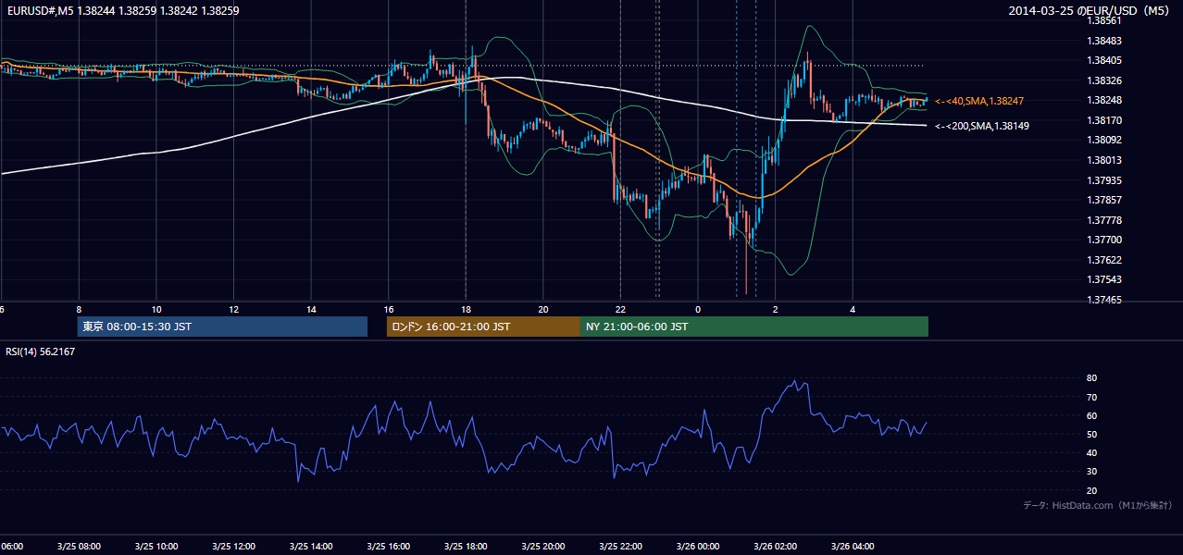Click price axis value 1.38013
Screen dimensions: 1183x555
pos(1104,160)
